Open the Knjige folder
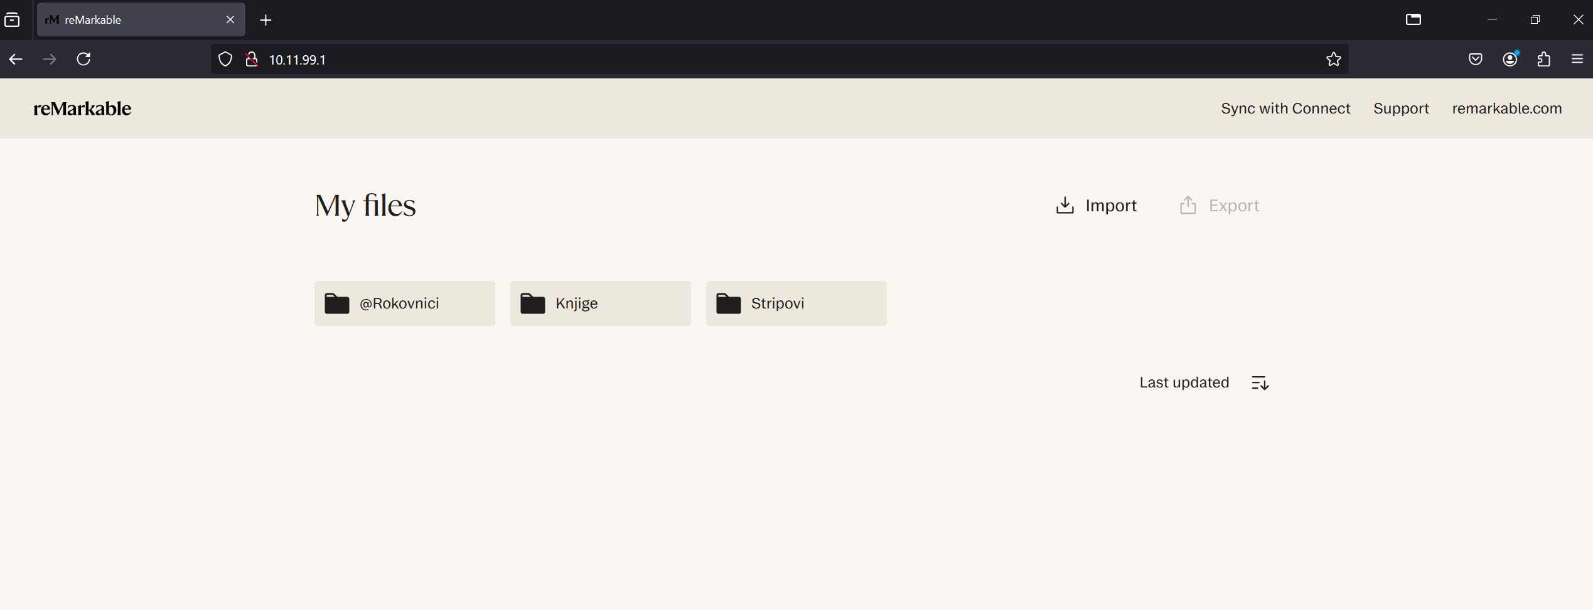Screen dimensions: 1593x610 601,303
